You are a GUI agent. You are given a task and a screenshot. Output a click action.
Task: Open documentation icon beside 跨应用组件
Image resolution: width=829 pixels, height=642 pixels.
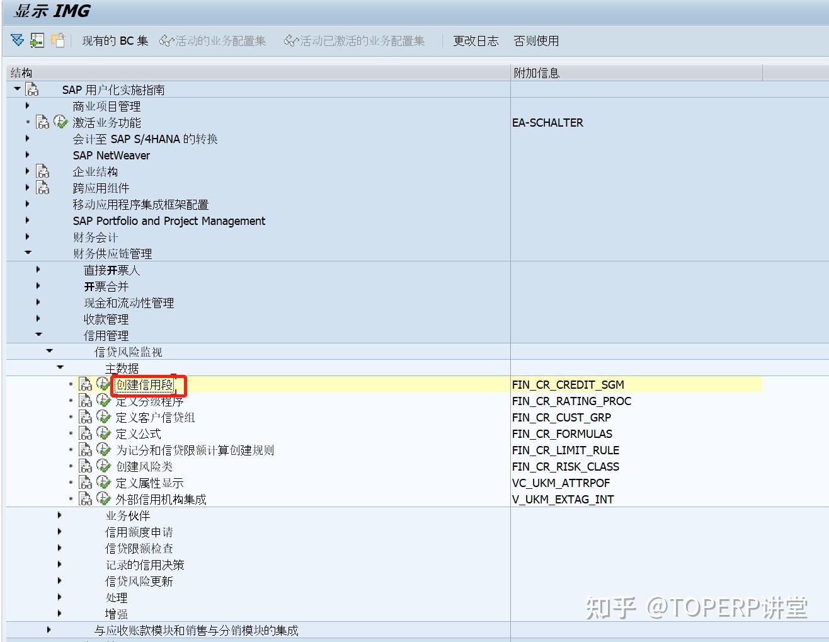point(42,187)
